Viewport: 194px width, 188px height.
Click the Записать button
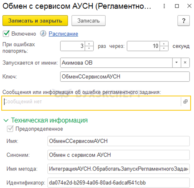[x=88, y=21]
